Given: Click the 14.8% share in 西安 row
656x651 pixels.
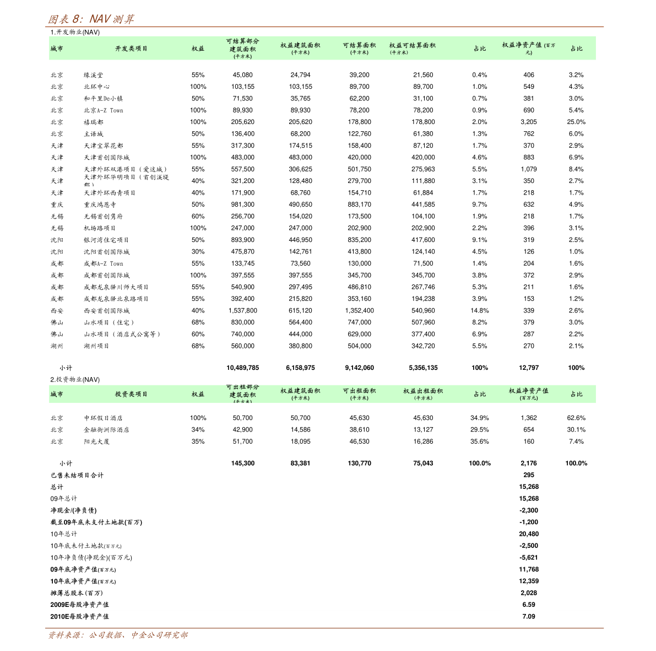Looking at the screenshot, I should (x=479, y=311).
